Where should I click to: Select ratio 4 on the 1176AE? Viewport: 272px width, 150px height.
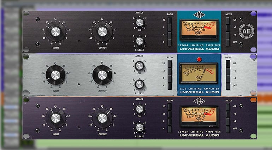click(x=170, y=35)
